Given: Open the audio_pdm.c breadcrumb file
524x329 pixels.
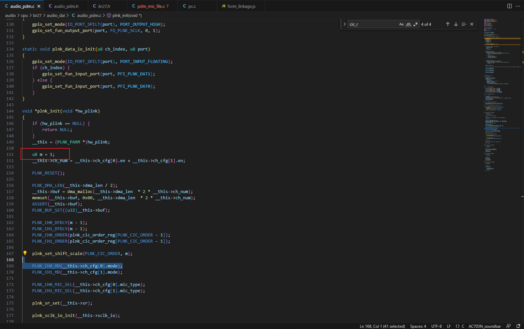Looking at the screenshot, I should (x=86, y=15).
